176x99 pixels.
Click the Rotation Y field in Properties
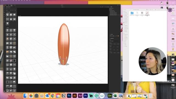[114, 47]
